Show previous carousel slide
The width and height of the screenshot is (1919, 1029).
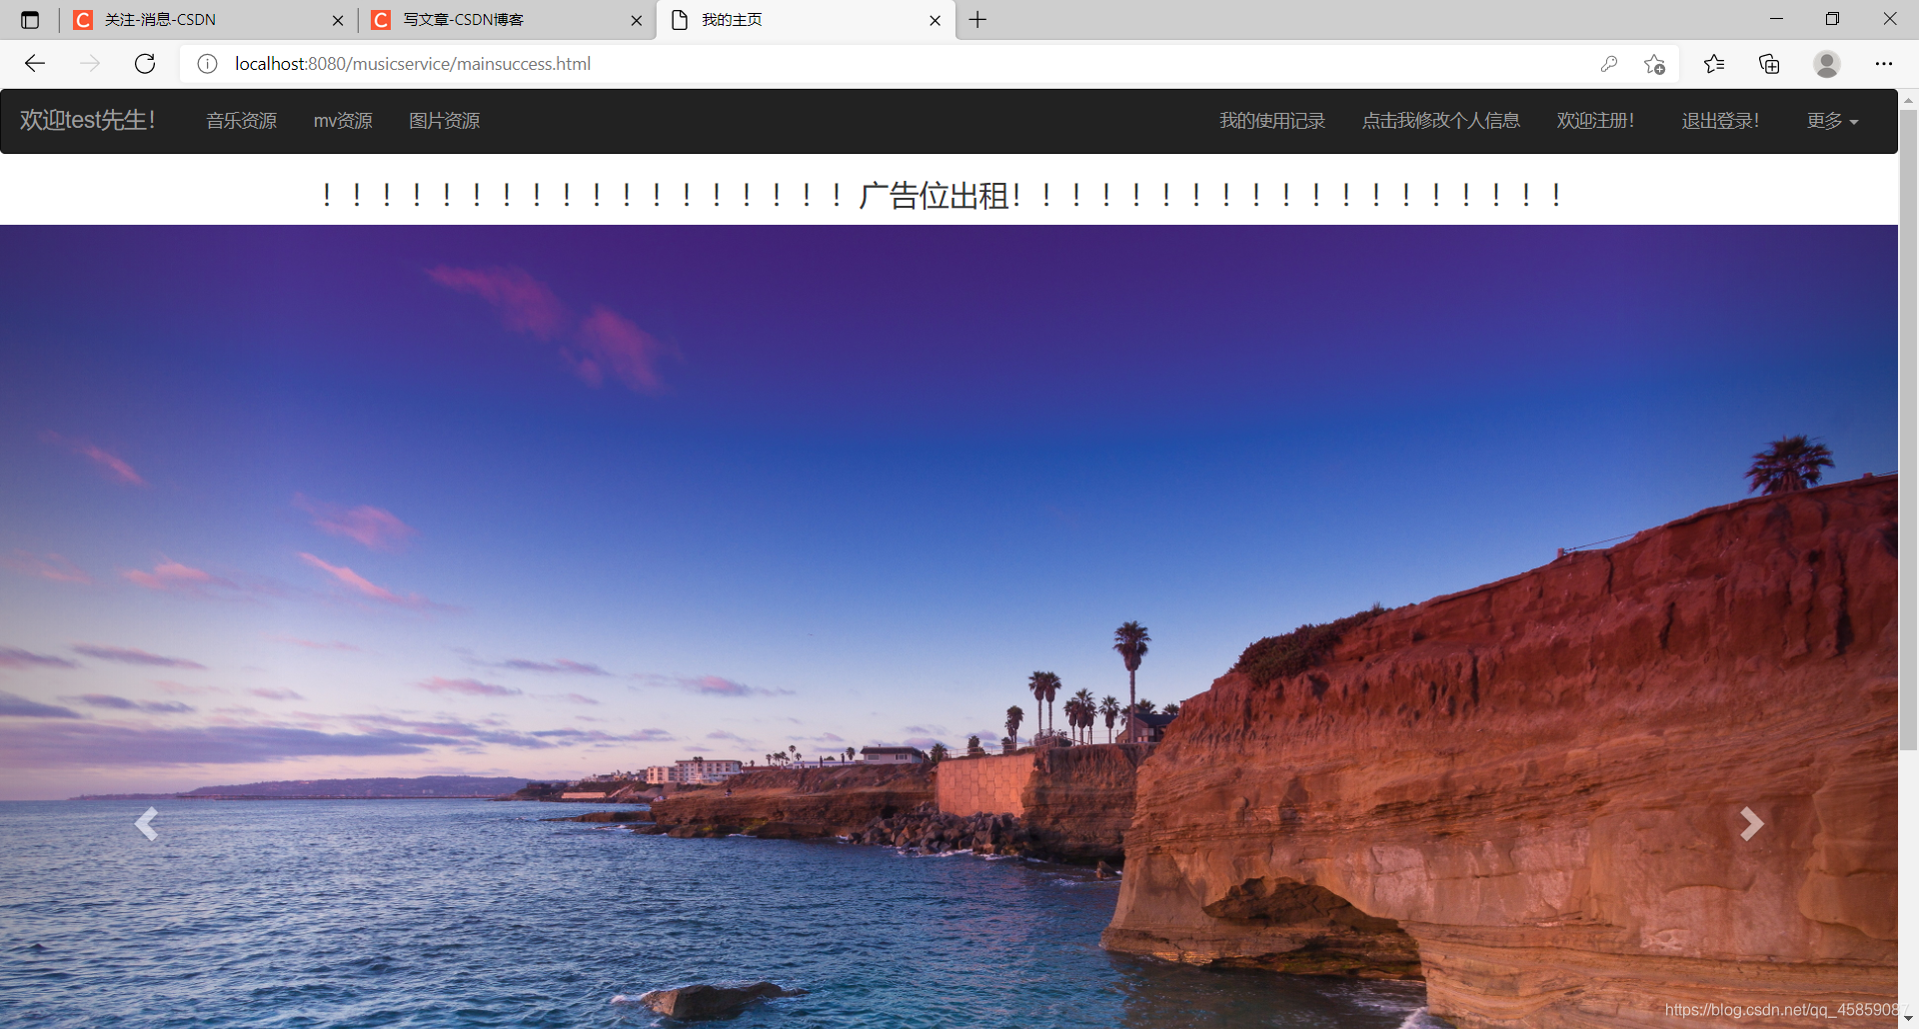point(146,824)
